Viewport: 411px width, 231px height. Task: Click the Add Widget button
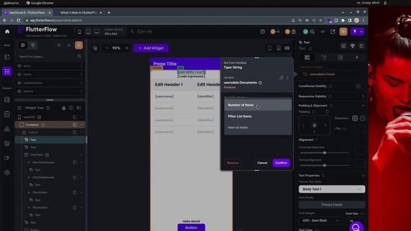151,48
